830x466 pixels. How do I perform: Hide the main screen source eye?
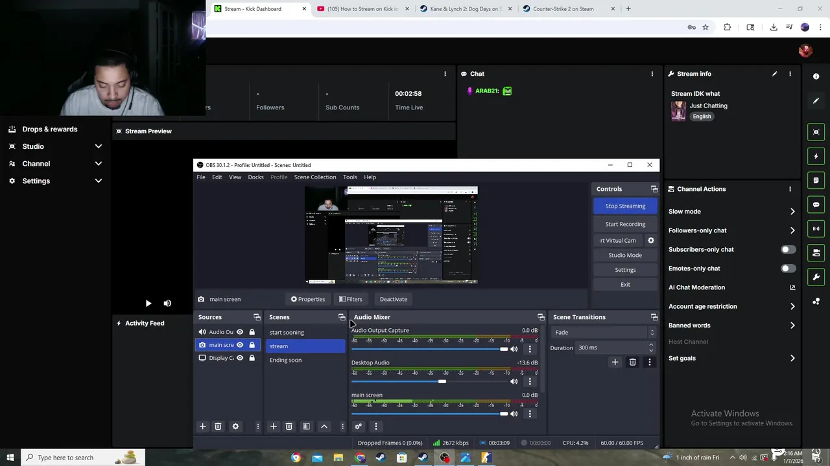(x=240, y=345)
